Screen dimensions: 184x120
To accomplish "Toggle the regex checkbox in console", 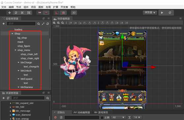I will (x=102, y=117).
